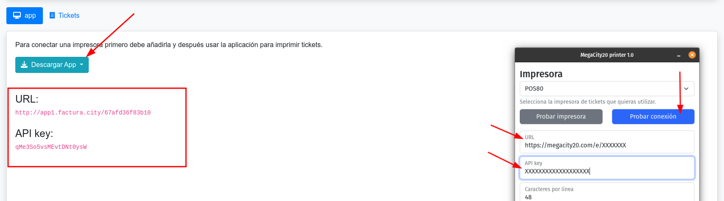The width and height of the screenshot is (724, 201).
Task: Focus the API key input field
Action: click(606, 171)
